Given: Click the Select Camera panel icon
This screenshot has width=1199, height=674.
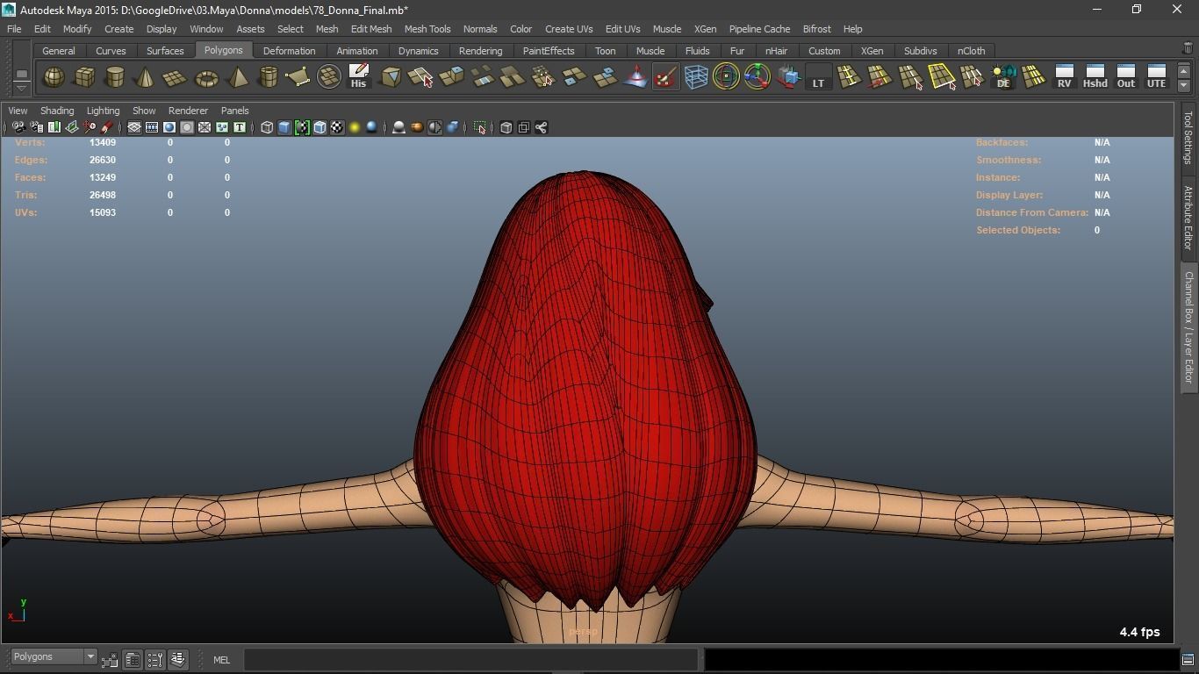Looking at the screenshot, I should click(18, 127).
